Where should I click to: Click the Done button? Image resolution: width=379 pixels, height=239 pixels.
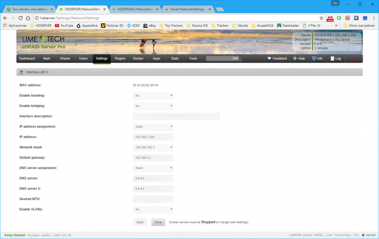[x=158, y=222]
